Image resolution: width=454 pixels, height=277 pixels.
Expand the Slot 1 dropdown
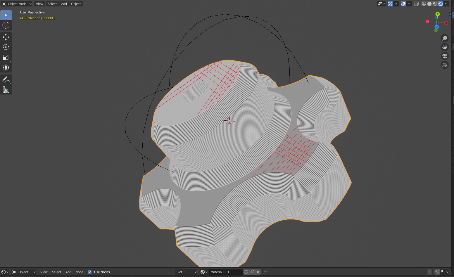[x=186, y=272]
